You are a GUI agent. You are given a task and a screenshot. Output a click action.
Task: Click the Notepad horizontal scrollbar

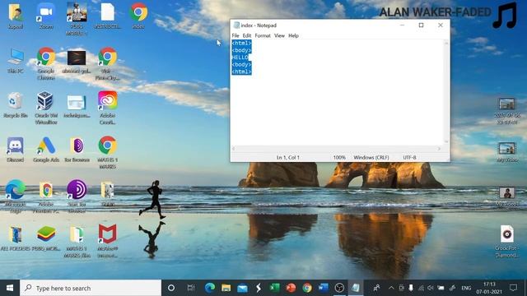[337, 149]
